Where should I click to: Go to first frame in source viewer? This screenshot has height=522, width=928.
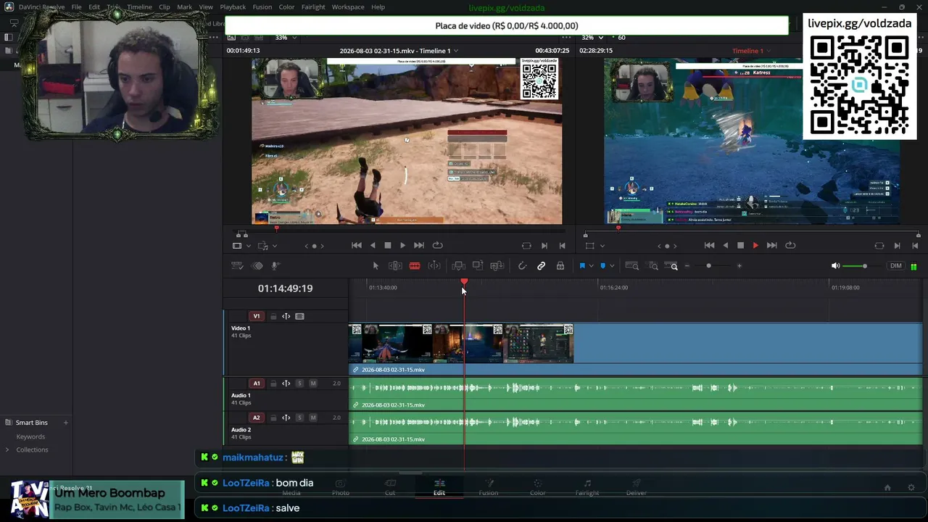click(356, 246)
